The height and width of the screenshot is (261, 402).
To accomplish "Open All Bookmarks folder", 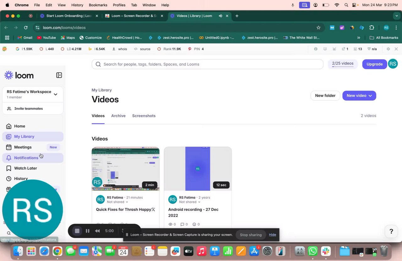I will 384,38.
